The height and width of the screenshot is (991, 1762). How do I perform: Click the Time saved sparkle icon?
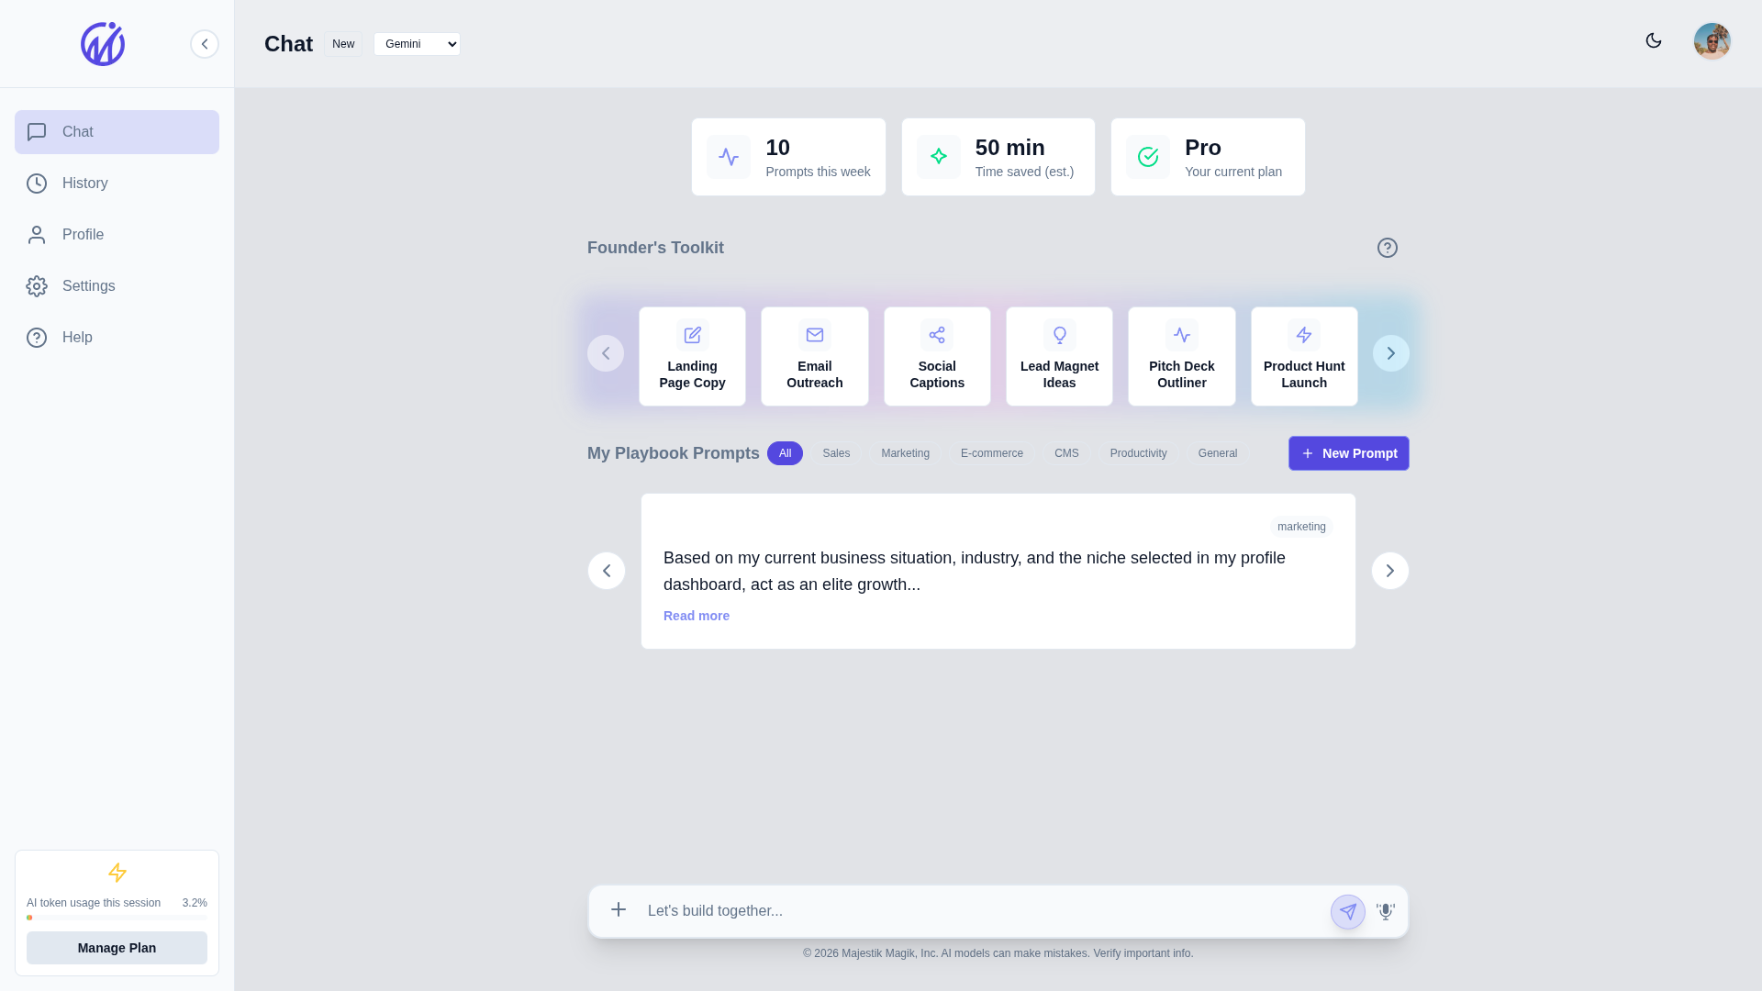pyautogui.click(x=939, y=157)
